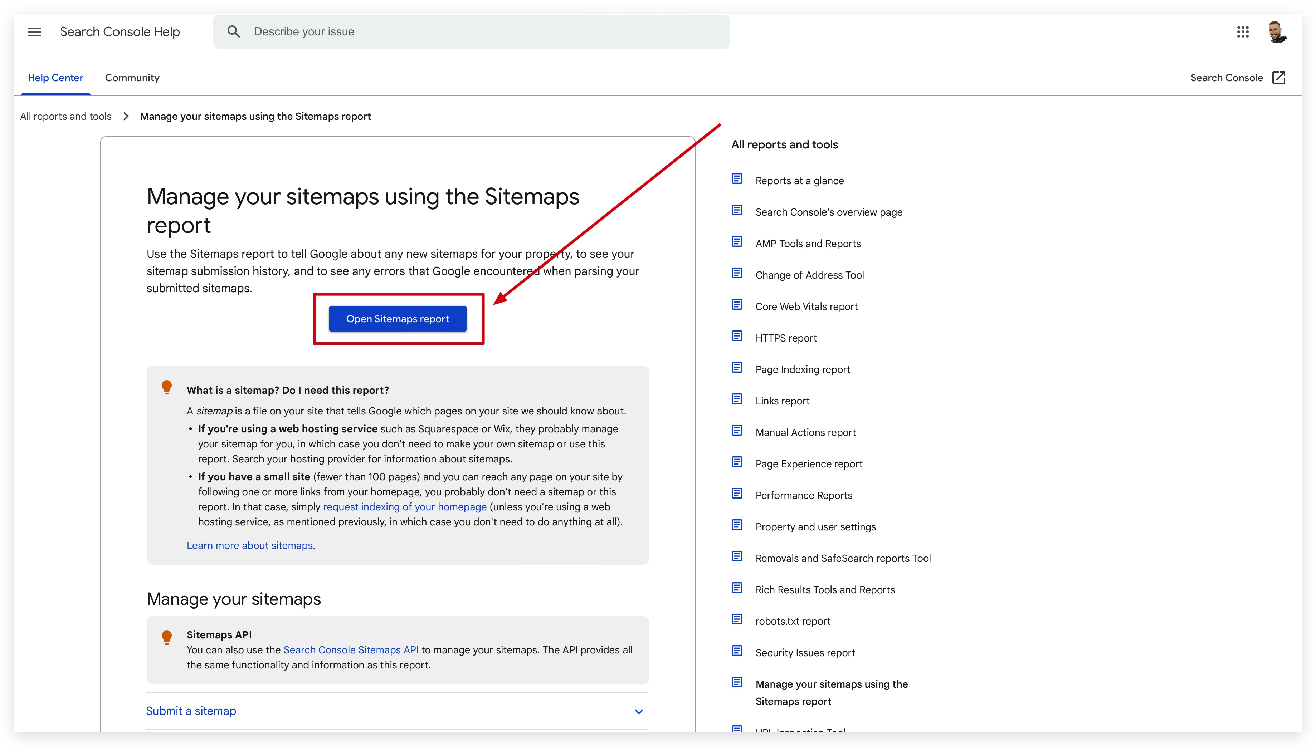Expand the Submit a sitemap section
The height and width of the screenshot is (746, 1316).
191,711
